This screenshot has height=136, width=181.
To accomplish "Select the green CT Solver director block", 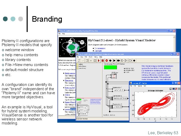I will (x=110, y=67).
